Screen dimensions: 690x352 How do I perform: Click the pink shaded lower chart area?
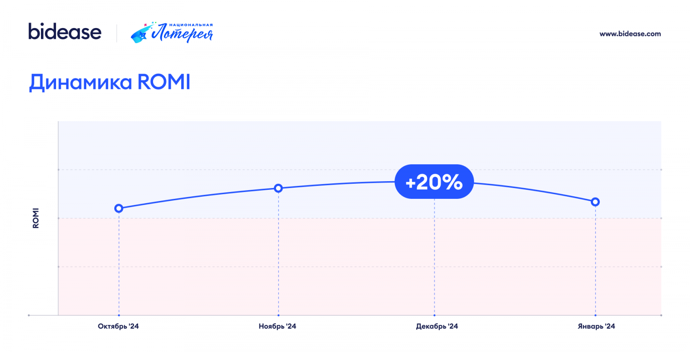tap(354, 267)
